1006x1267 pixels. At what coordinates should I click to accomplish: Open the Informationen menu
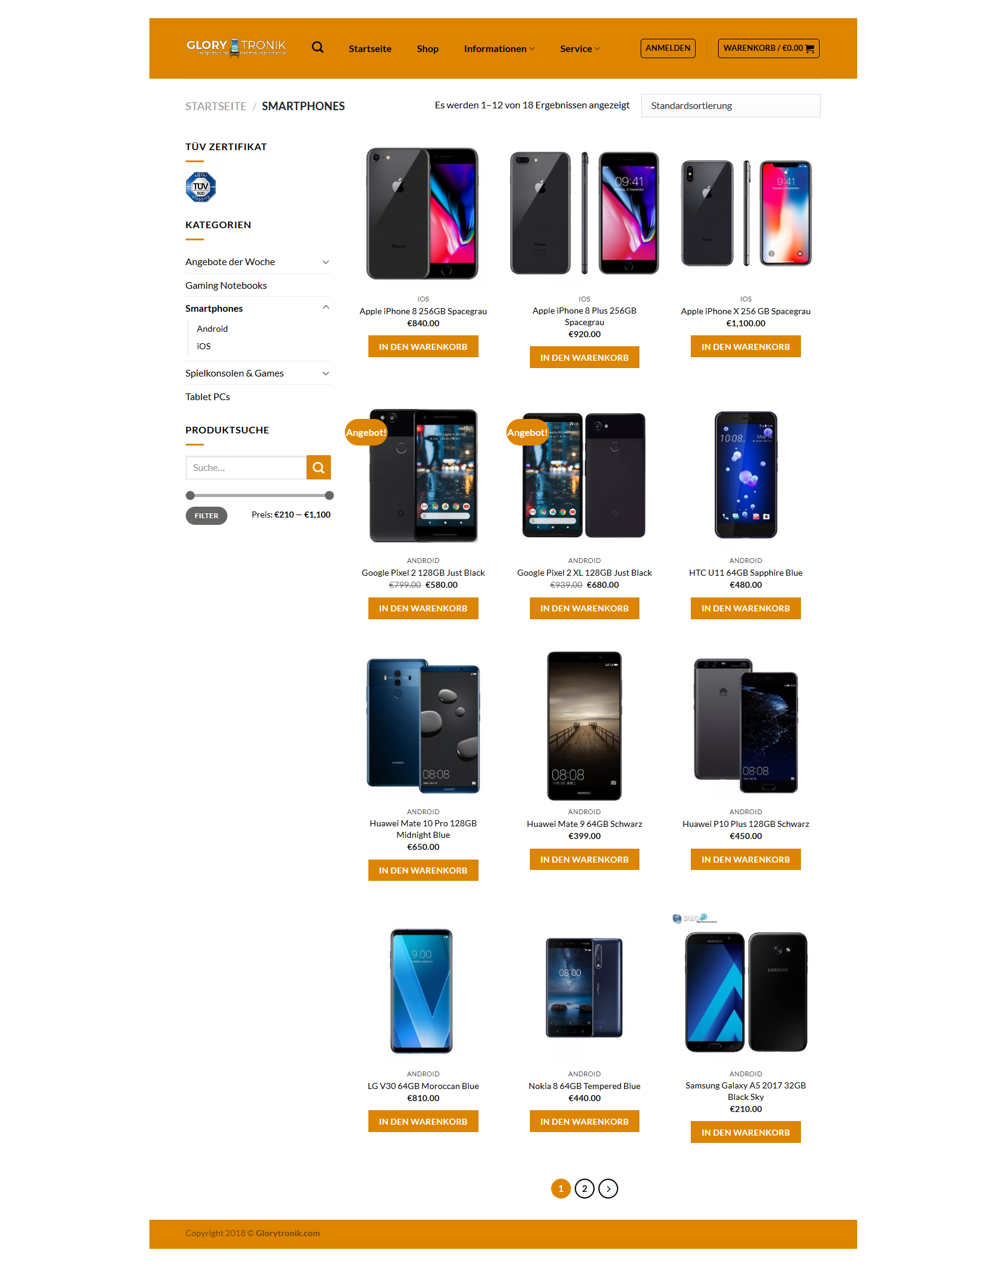pos(499,48)
